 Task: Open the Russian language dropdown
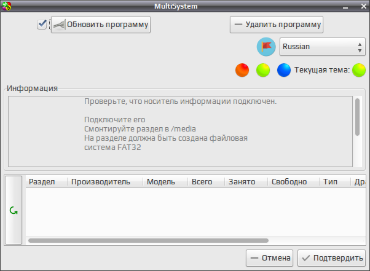322,47
